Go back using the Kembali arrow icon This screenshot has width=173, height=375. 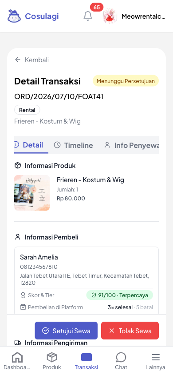(18, 60)
